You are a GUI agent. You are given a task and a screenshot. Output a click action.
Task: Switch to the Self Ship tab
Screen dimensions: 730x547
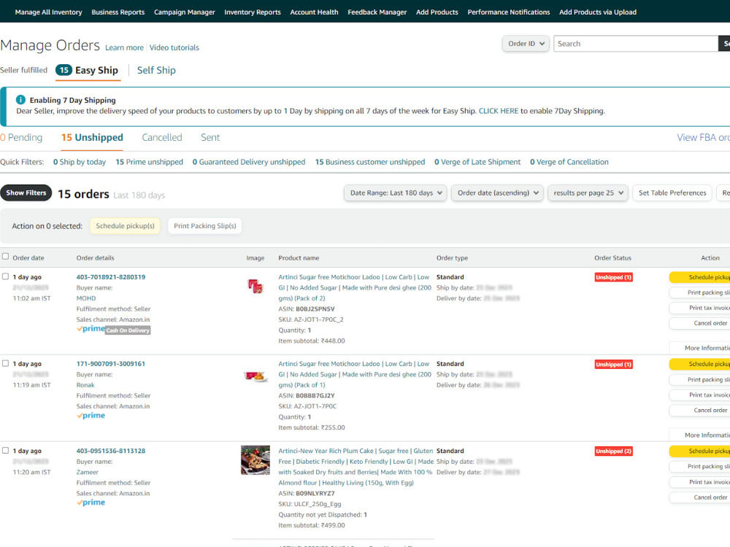[x=156, y=70]
